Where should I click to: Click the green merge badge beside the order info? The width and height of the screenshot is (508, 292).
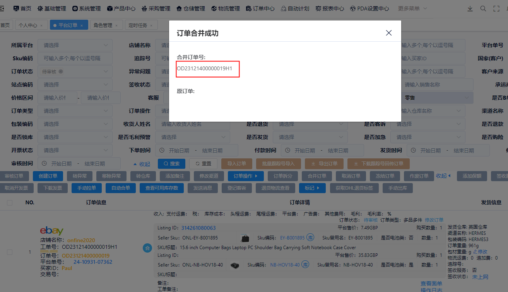click(x=147, y=248)
